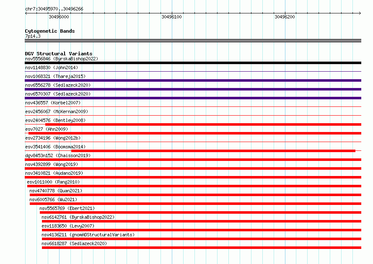Select the esv1183650 (Levy2007) label

click(x=68, y=226)
